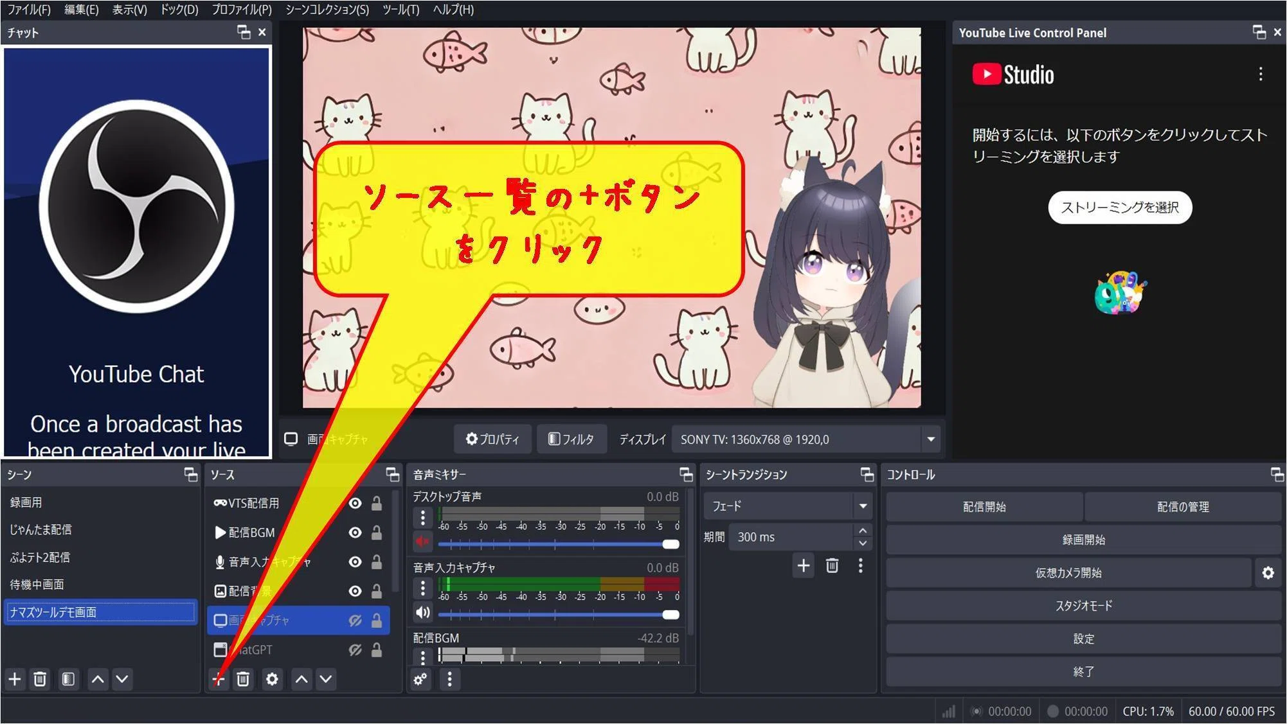This screenshot has height=724, width=1287.
Task: Float the シーントランジション dock panel
Action: coord(867,475)
